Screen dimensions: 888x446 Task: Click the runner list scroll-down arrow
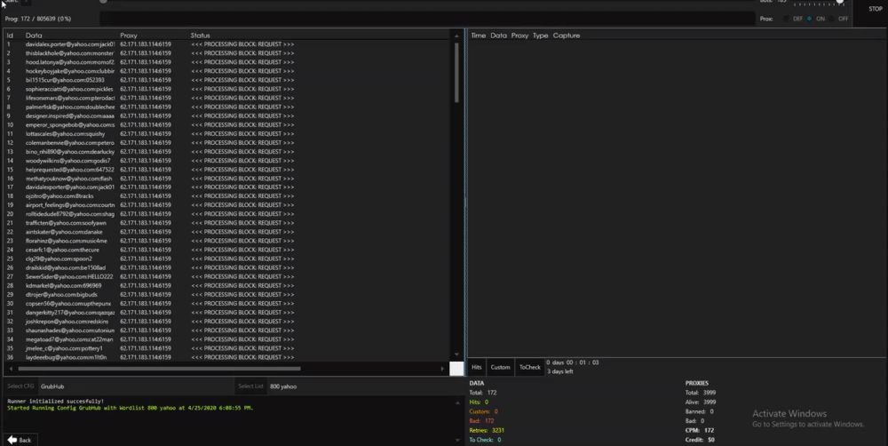[456, 354]
